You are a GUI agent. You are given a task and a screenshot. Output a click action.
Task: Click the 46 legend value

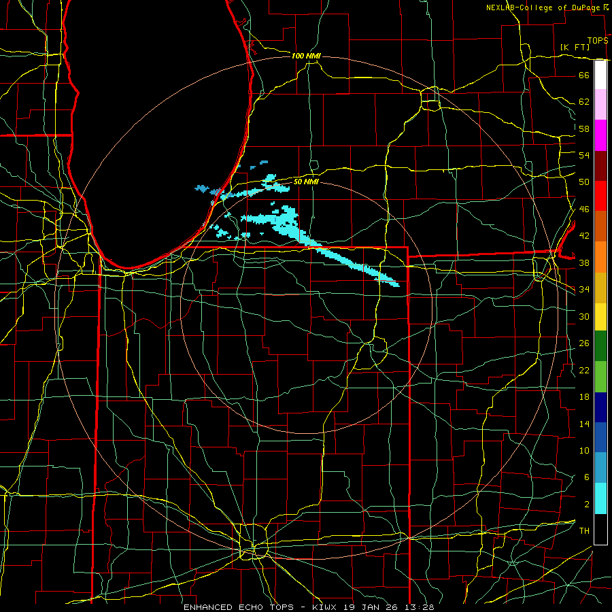(584, 209)
